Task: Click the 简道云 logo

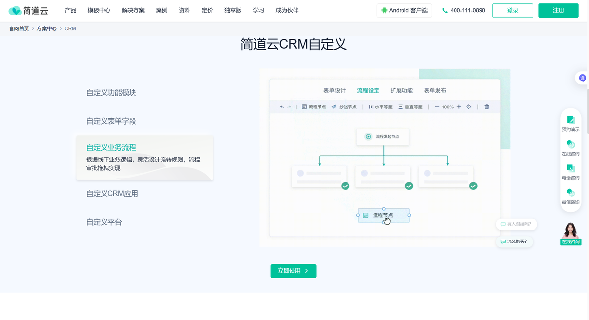Action: point(28,10)
